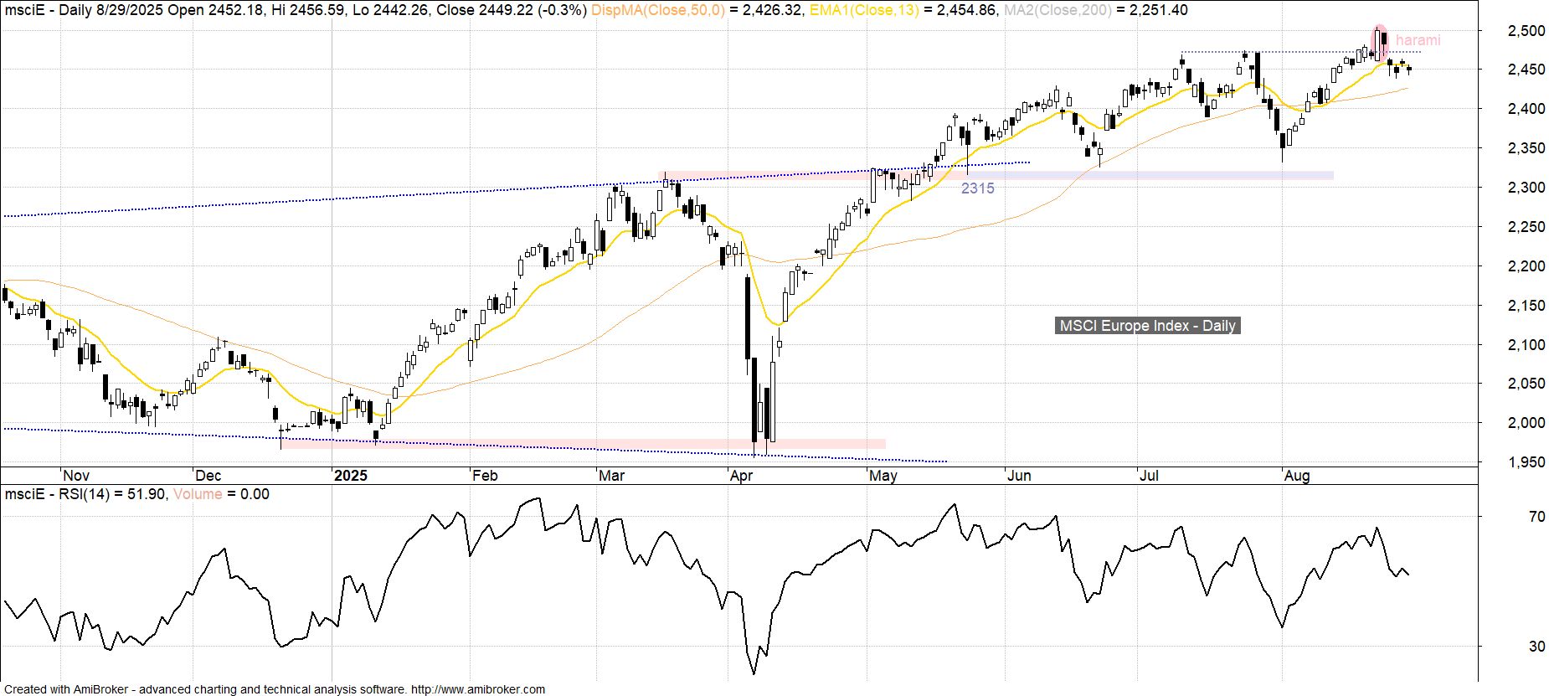Select the '2025' year marker on time axis
This screenshot has height=696, width=1549.
[x=350, y=476]
